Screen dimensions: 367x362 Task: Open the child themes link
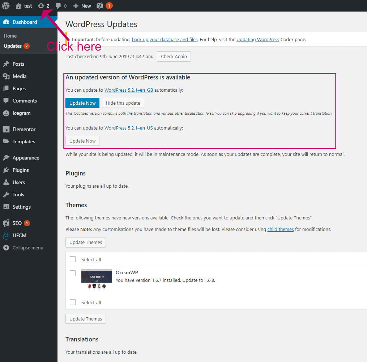[x=280, y=229]
